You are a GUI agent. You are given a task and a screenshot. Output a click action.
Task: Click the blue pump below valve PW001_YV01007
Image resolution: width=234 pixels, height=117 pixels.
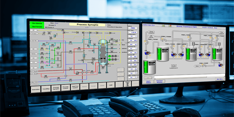pyautogui.click(x=147, y=53)
